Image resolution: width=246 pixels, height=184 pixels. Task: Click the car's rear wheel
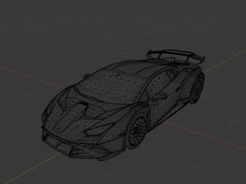197,90
